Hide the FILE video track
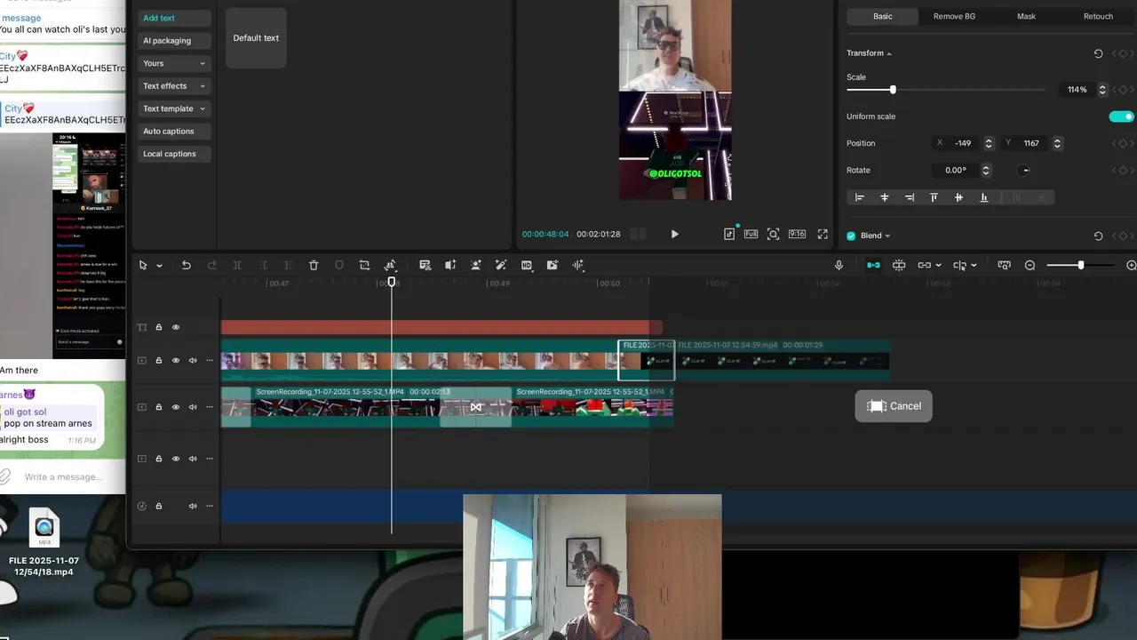This screenshot has height=640, width=1137. coord(176,360)
